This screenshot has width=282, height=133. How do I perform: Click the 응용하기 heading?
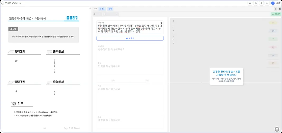72,18
